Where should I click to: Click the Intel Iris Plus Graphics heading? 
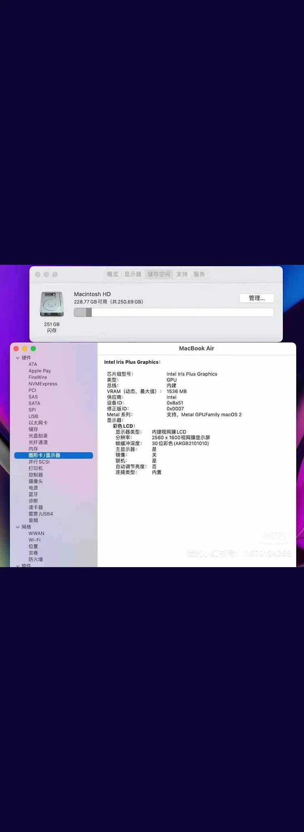132,362
